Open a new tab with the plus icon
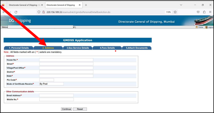 [86, 5]
